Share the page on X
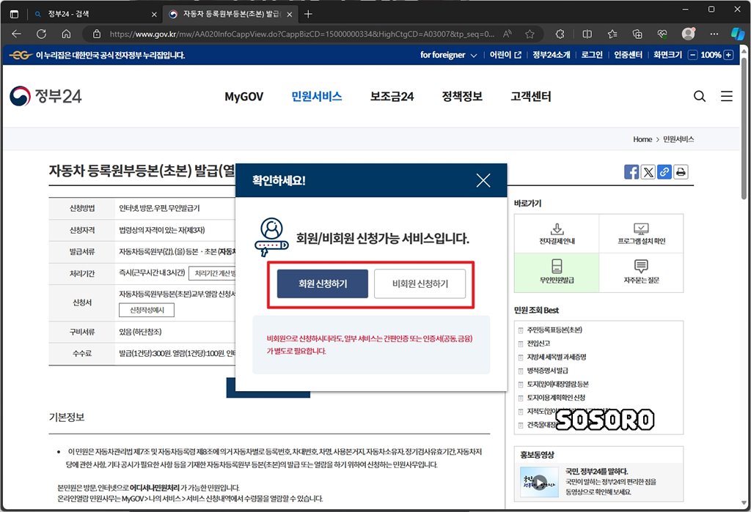Image resolution: width=751 pixels, height=512 pixels. coord(648,172)
